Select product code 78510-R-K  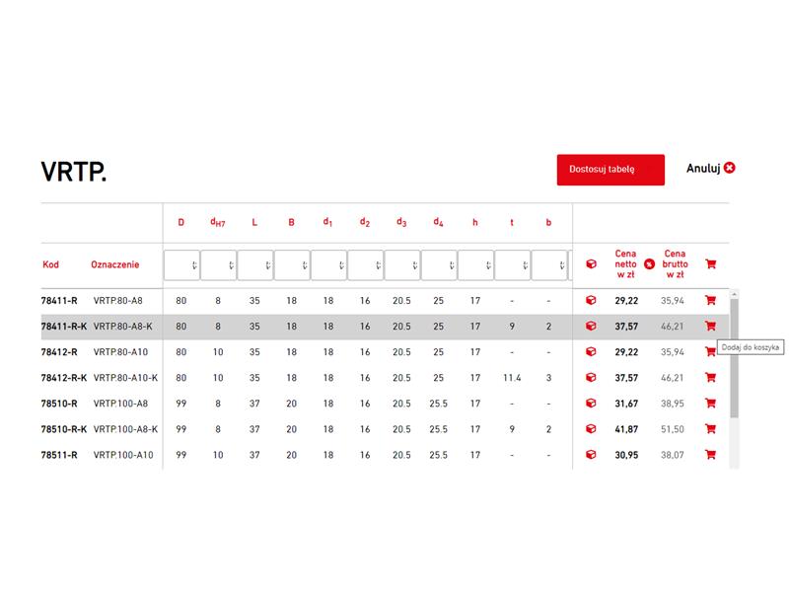pyautogui.click(x=64, y=429)
